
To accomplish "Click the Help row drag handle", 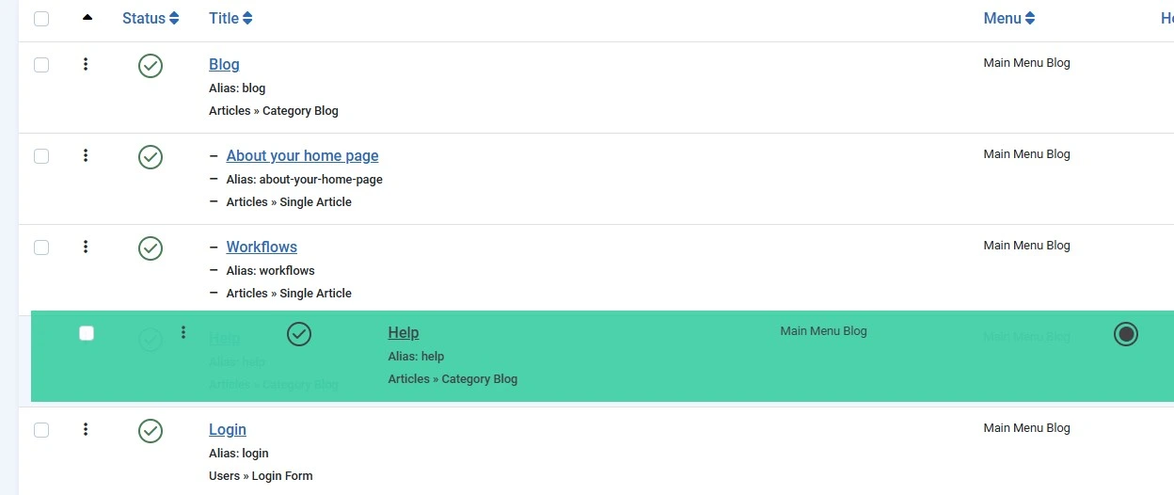I will (183, 332).
